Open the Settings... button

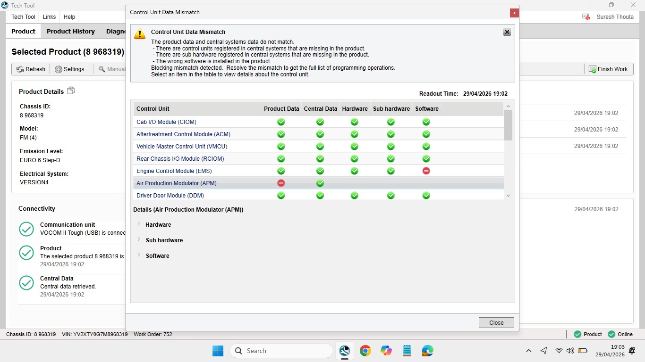[x=72, y=69]
